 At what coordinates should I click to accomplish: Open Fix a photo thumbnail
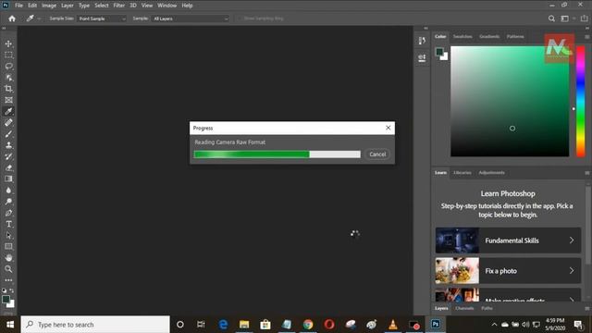tap(457, 271)
